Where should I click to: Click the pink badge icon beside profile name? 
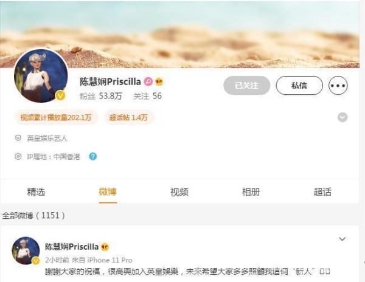[148, 81]
